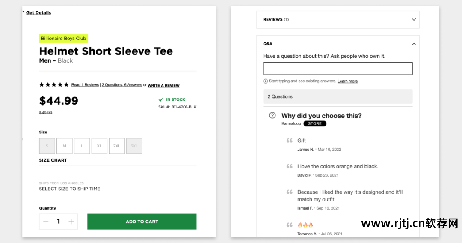The width and height of the screenshot is (462, 243).
Task: Select size 3XL
Action: [134, 146]
